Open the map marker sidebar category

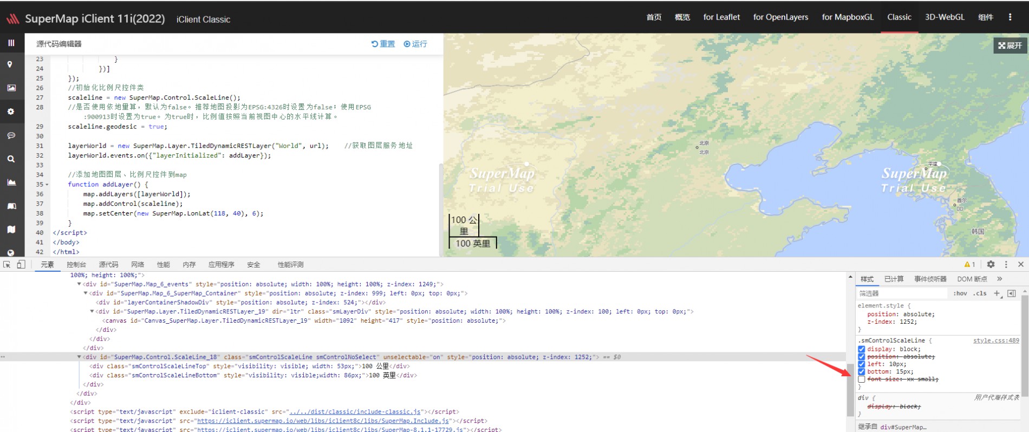10,64
